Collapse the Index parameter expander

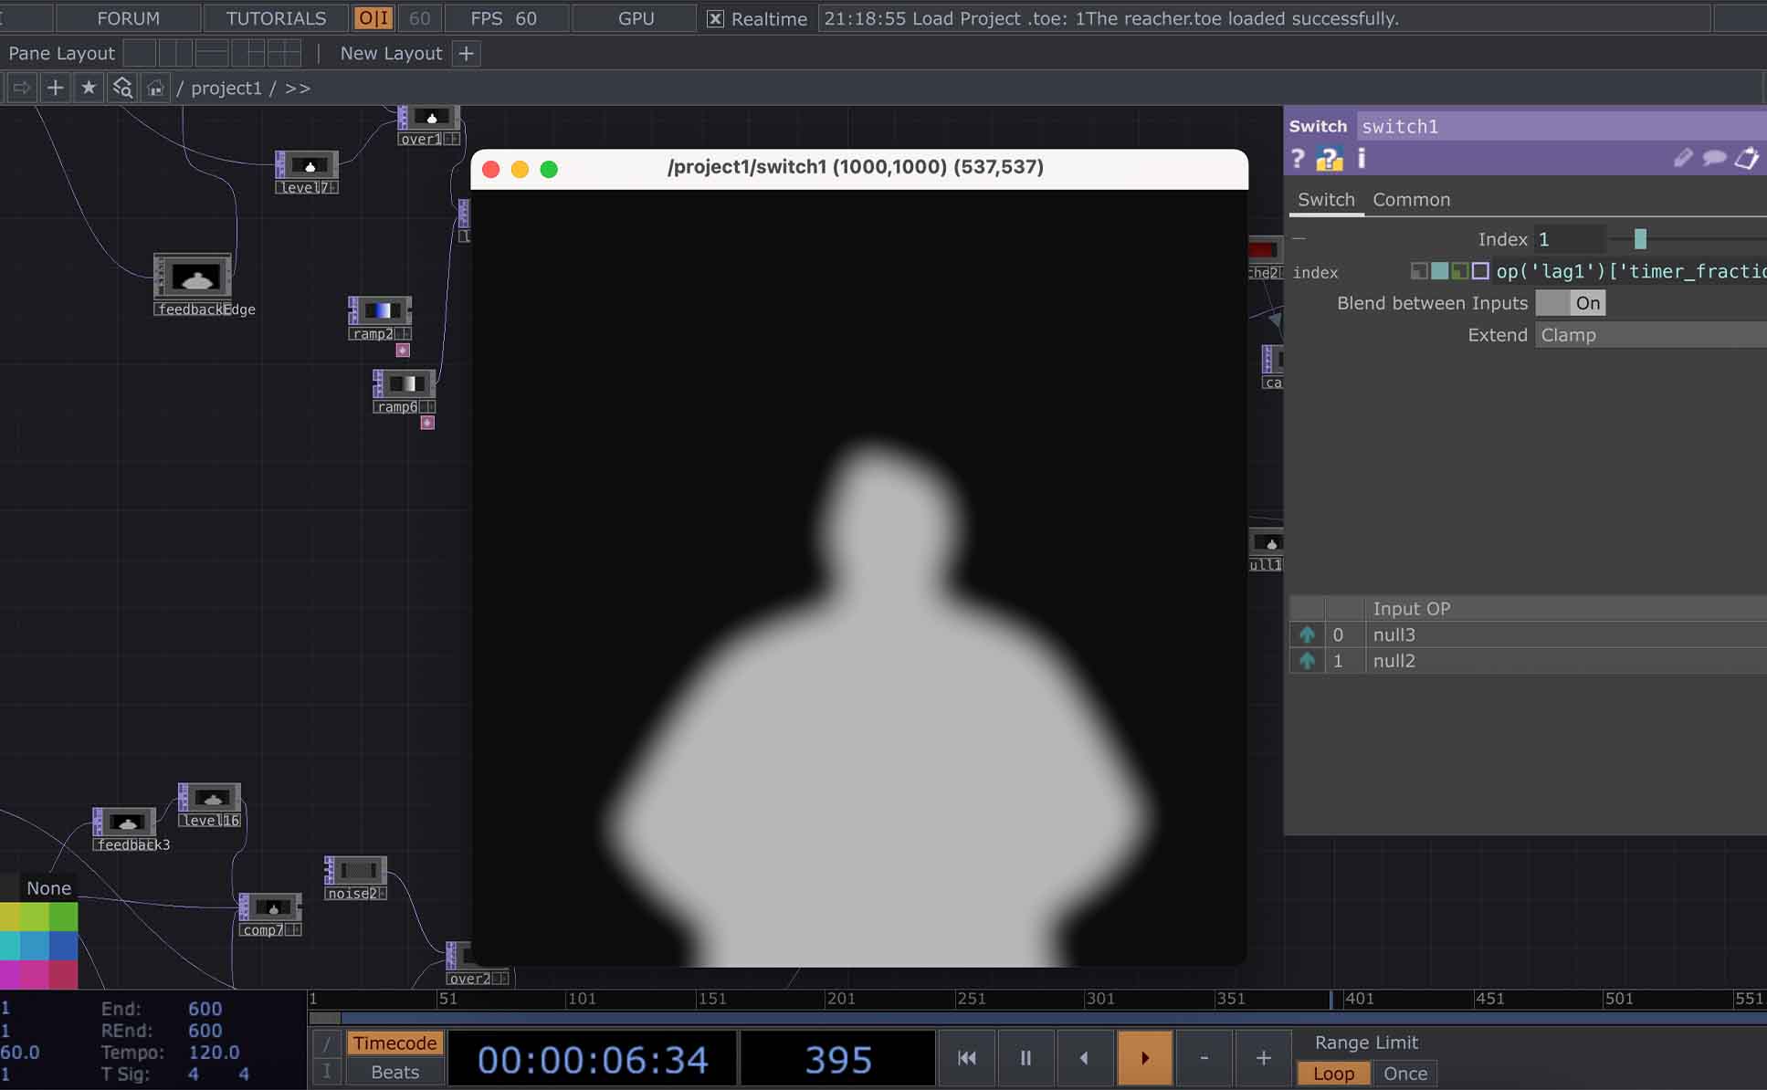tap(1299, 239)
